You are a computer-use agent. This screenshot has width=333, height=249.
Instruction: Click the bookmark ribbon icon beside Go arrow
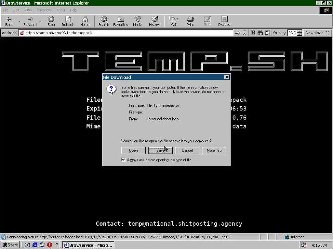[x=245, y=33]
